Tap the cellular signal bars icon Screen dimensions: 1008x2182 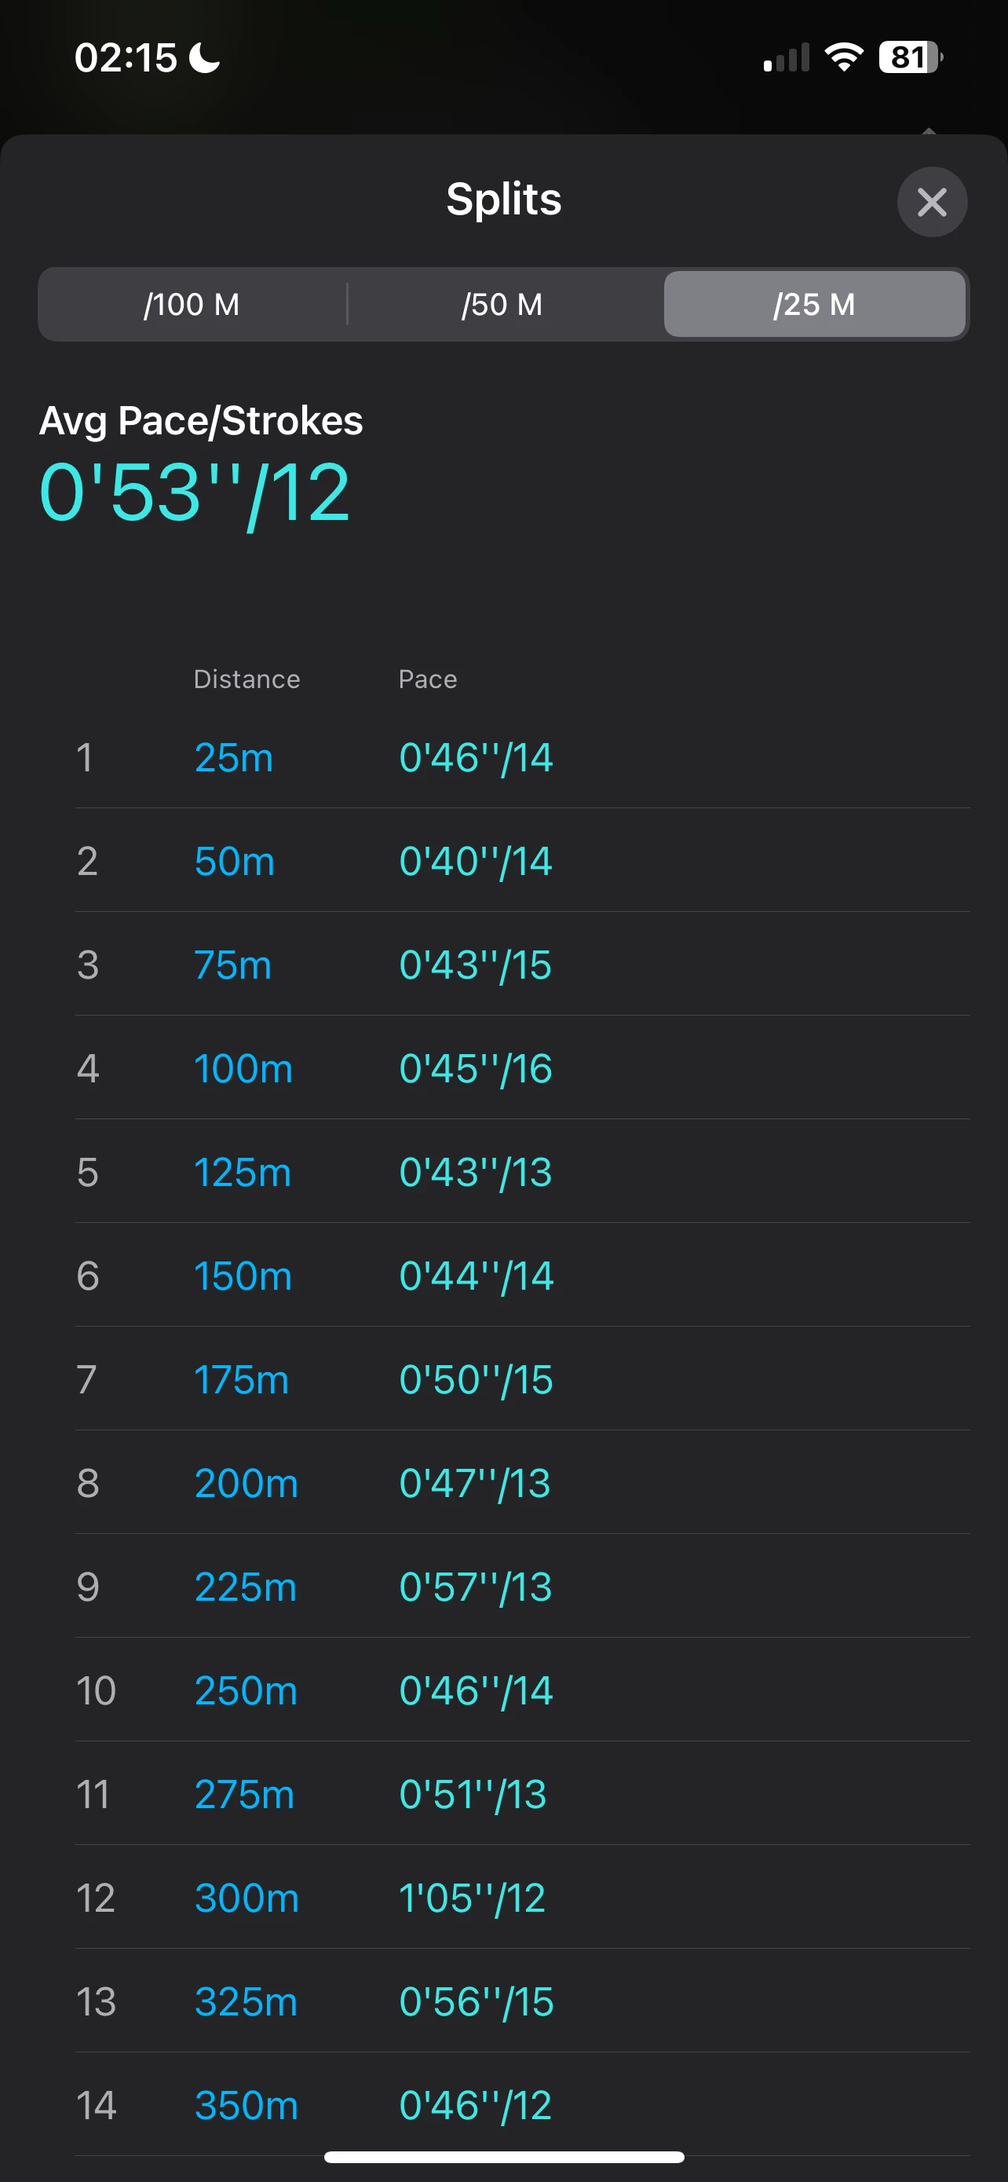pyautogui.click(x=787, y=57)
